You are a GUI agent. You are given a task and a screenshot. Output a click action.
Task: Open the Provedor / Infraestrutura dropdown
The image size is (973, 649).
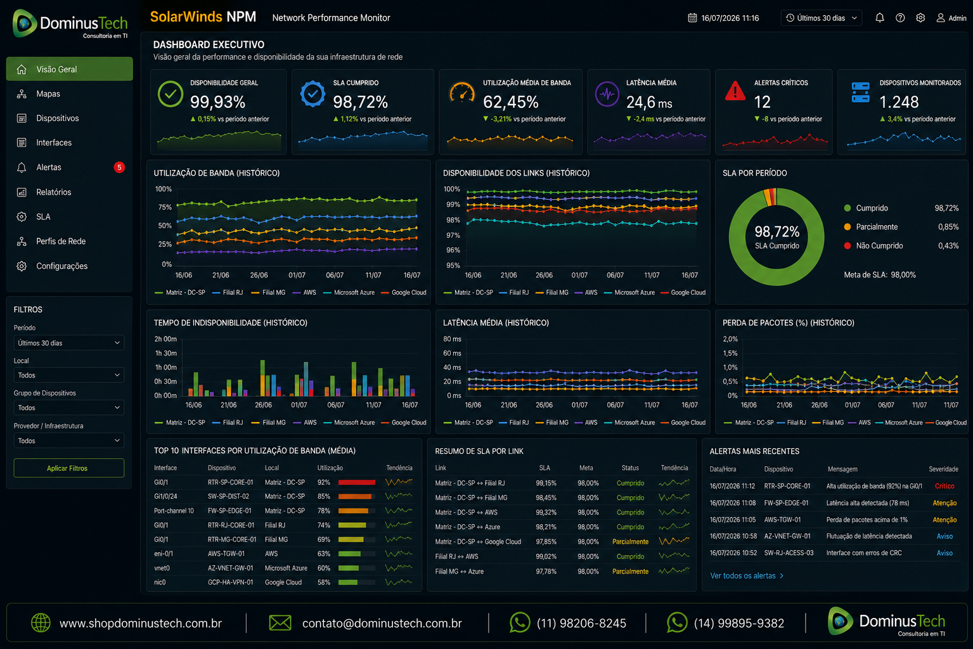tap(68, 440)
